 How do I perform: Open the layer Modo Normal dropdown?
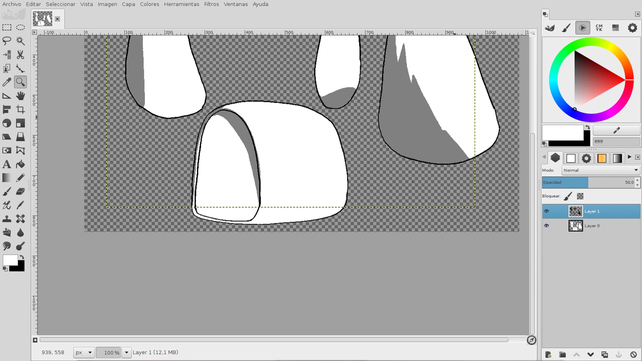coord(601,170)
